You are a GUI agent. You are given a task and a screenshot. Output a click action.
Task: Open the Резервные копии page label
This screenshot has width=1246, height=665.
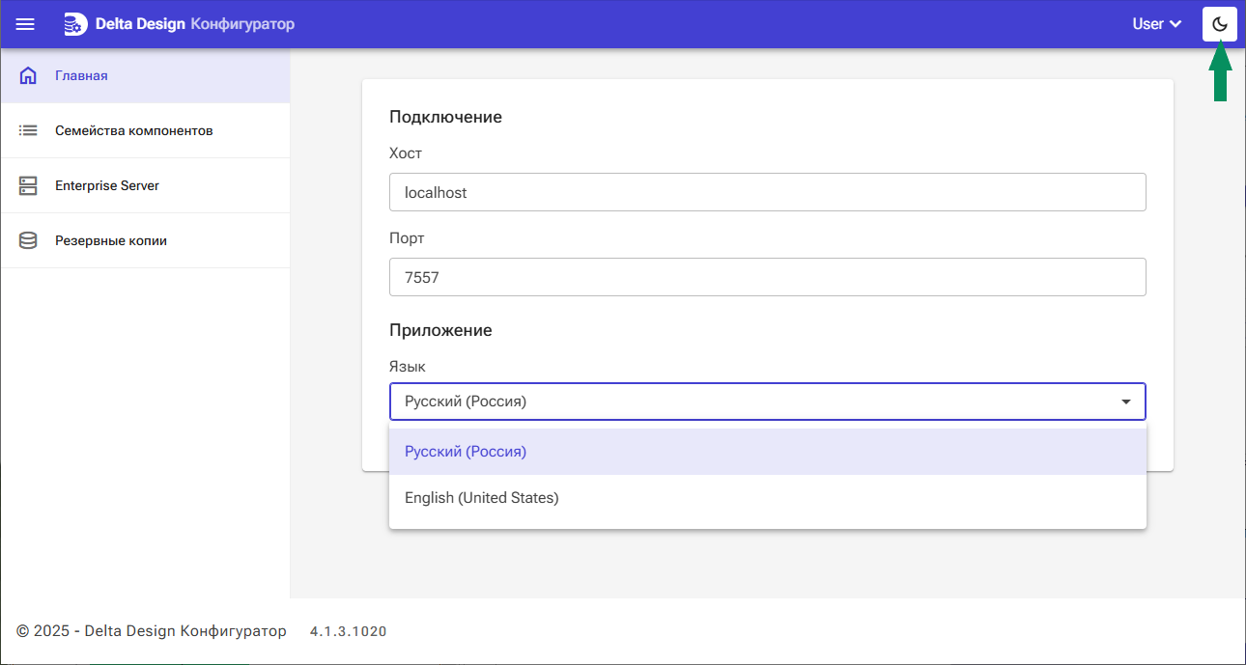[111, 240]
